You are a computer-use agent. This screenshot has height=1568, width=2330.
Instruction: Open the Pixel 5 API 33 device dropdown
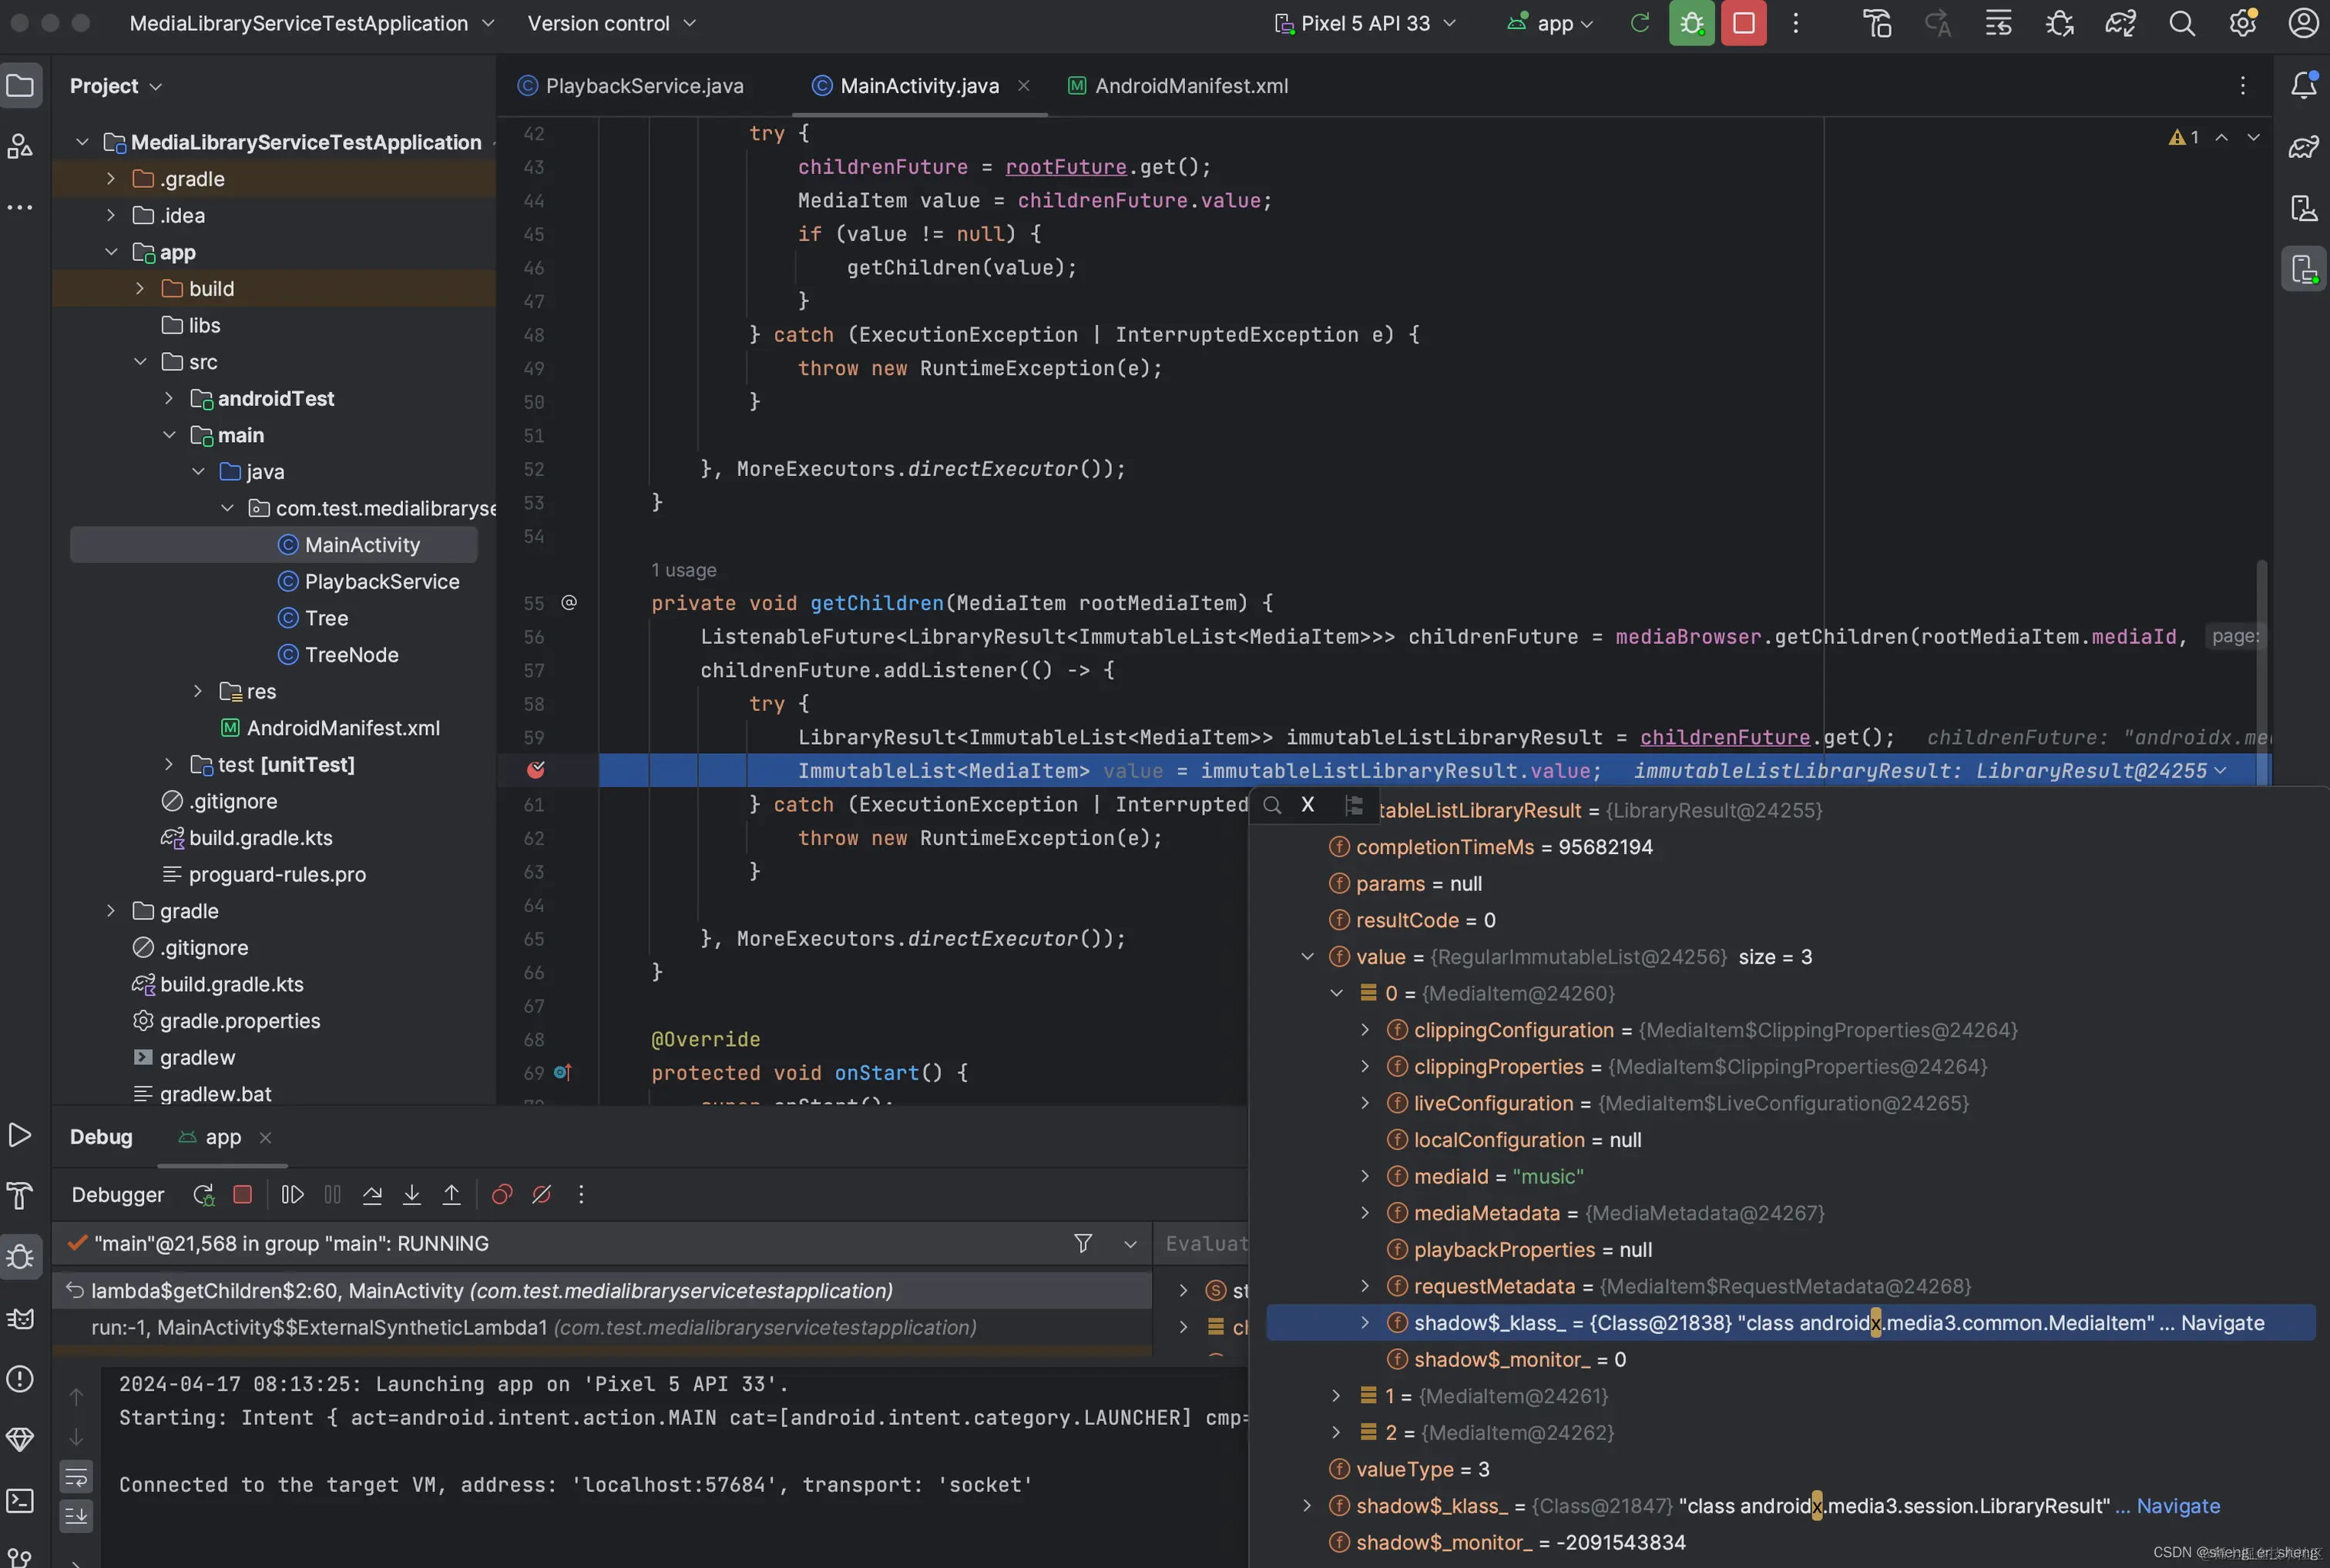coord(1365,23)
